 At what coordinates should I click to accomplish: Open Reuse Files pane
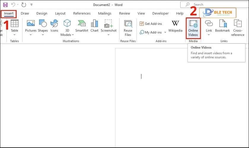128,28
